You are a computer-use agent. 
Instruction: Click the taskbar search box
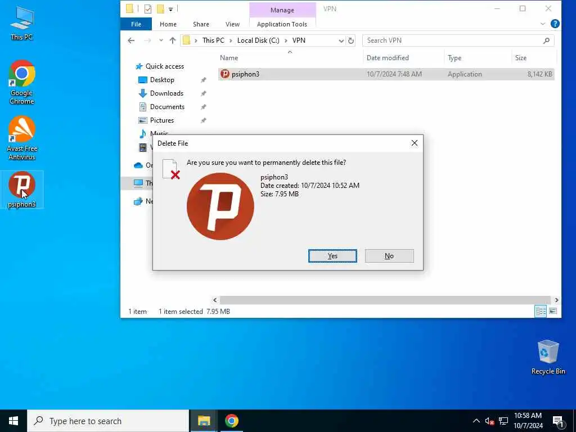(108, 421)
